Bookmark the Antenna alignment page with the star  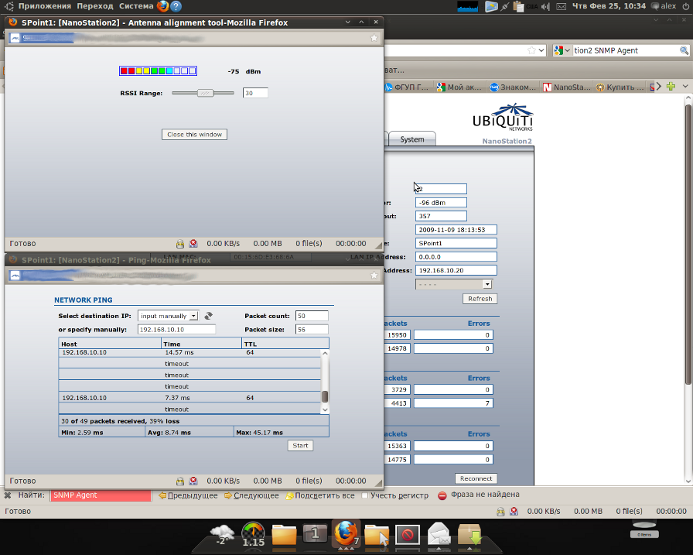tap(374, 38)
